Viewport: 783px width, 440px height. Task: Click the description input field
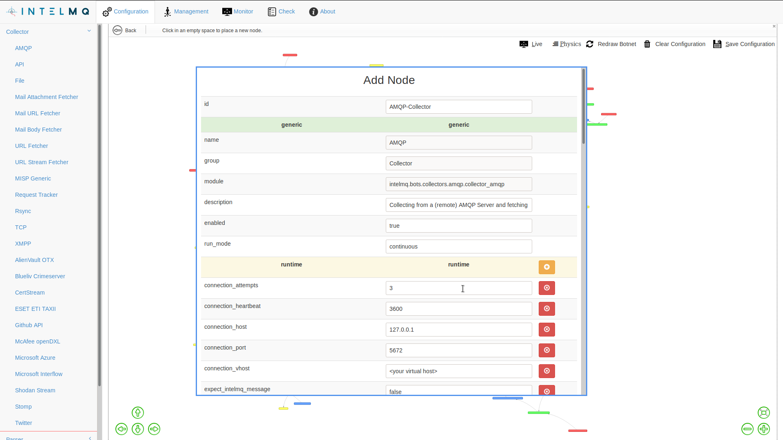tap(459, 205)
